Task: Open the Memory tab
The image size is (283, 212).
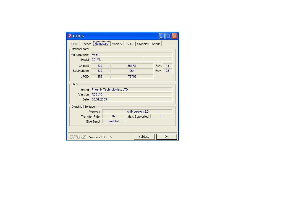Action: 117,44
